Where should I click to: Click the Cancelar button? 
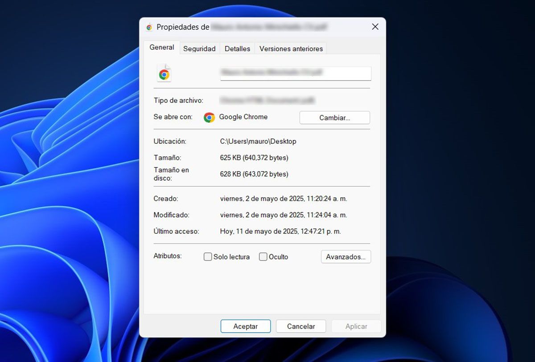[301, 326]
